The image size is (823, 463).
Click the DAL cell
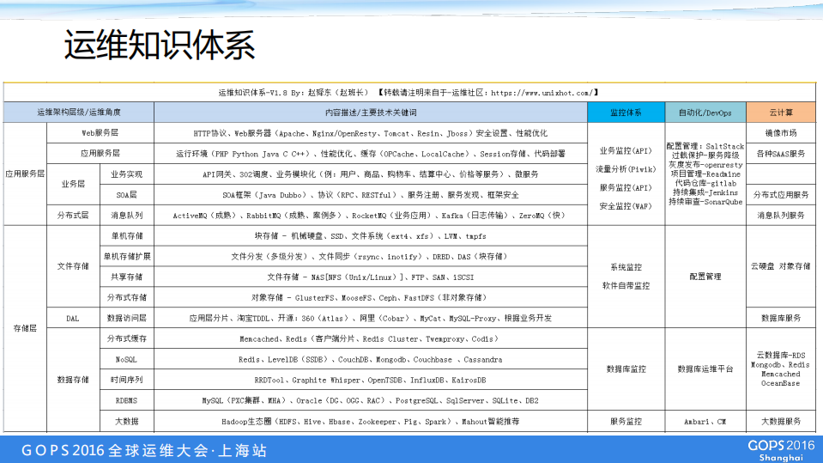tap(73, 319)
